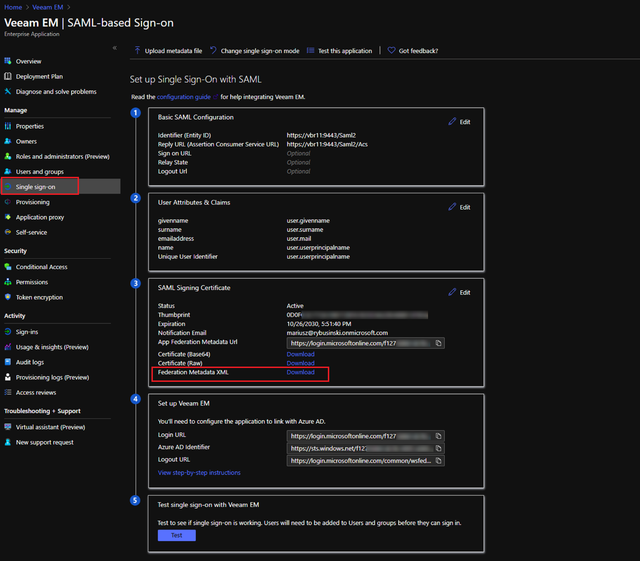
Task: Copy the Logout URL value
Action: click(439, 461)
